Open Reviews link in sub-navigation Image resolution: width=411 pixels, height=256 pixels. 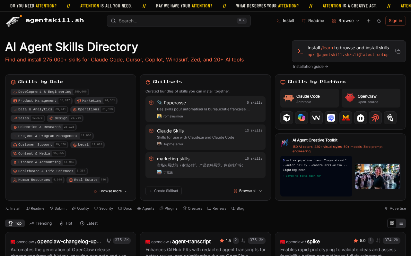pyautogui.click(x=217, y=208)
